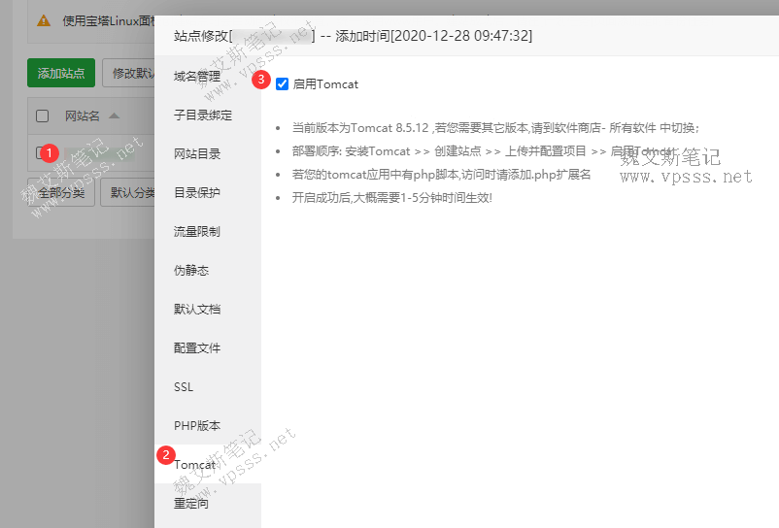The height and width of the screenshot is (528, 779).
Task: Open the 默认文档 tab
Action: [197, 309]
